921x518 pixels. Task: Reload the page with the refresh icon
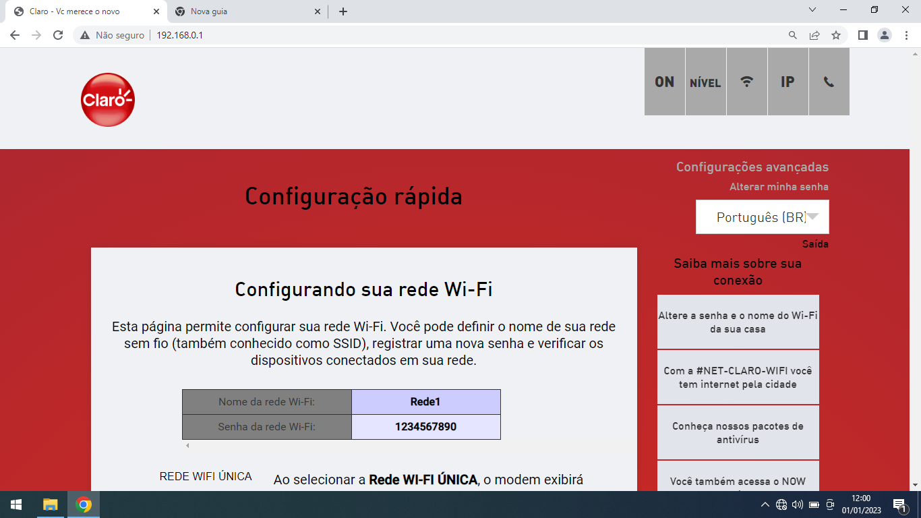(x=58, y=35)
